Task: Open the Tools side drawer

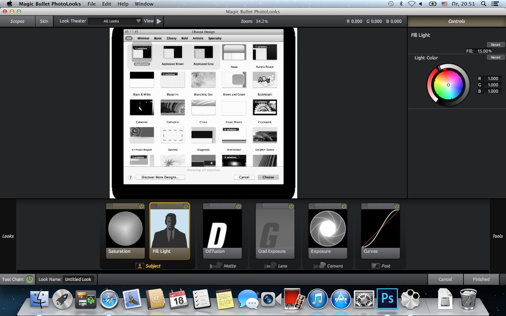Action: tap(498, 236)
